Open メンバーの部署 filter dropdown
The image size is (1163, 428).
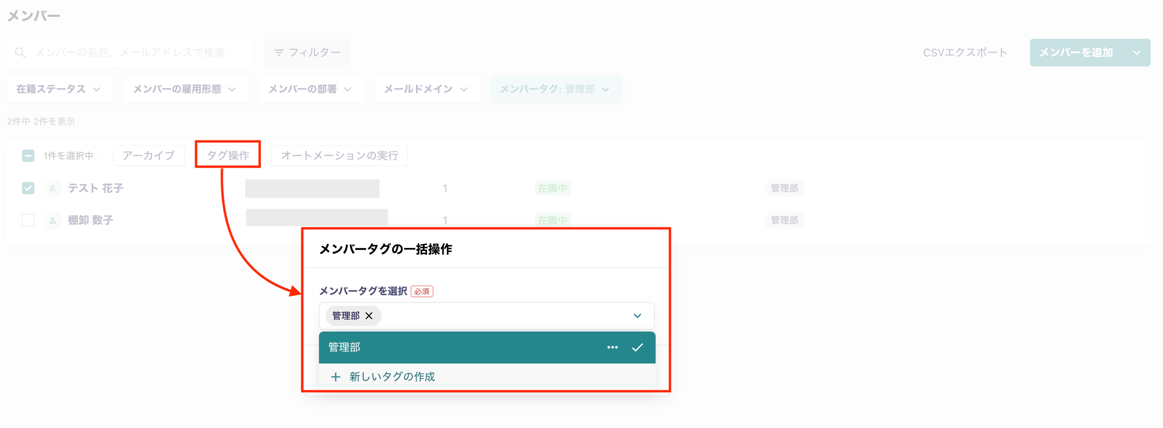311,89
